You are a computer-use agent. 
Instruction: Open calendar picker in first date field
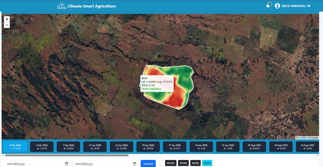tap(66, 164)
